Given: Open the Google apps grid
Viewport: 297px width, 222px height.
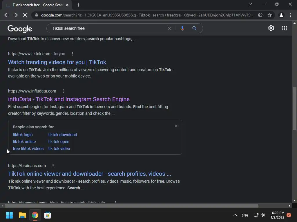Looking at the screenshot, I should (284, 28).
